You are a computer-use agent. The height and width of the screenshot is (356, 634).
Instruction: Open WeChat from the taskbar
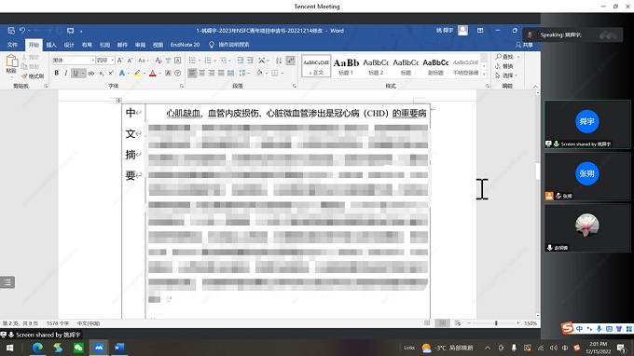(x=78, y=348)
